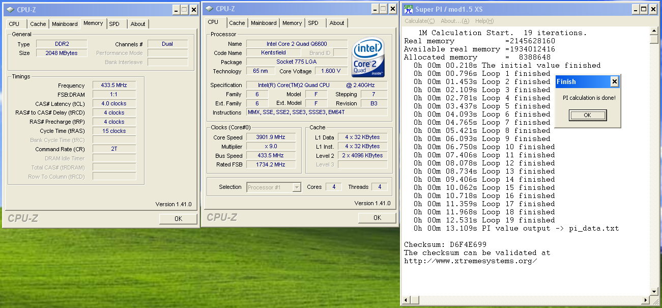
Task: Open the About tab in CPU window
Action: (x=337, y=23)
